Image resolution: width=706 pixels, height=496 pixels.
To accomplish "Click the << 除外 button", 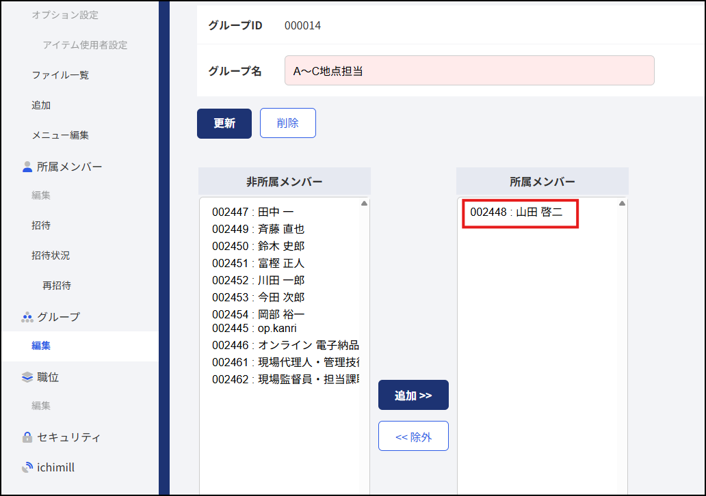I will (413, 436).
